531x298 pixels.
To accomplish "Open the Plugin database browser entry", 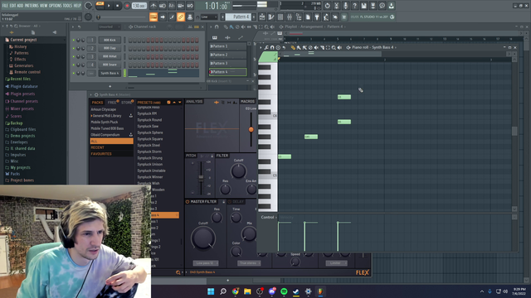I will click(x=24, y=86).
